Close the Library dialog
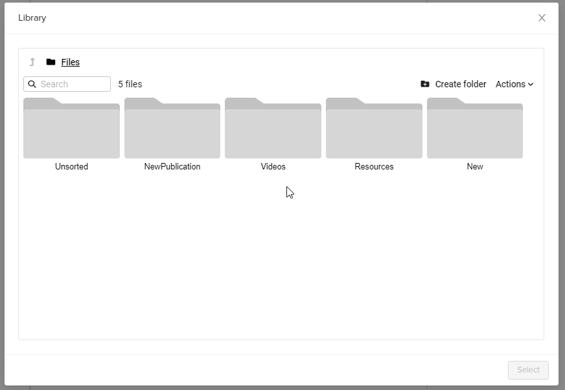565x390 pixels. (542, 18)
